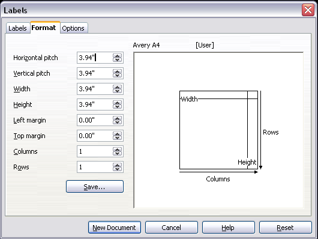Increase the Width spinner value
The image size is (318, 239).
117,87
